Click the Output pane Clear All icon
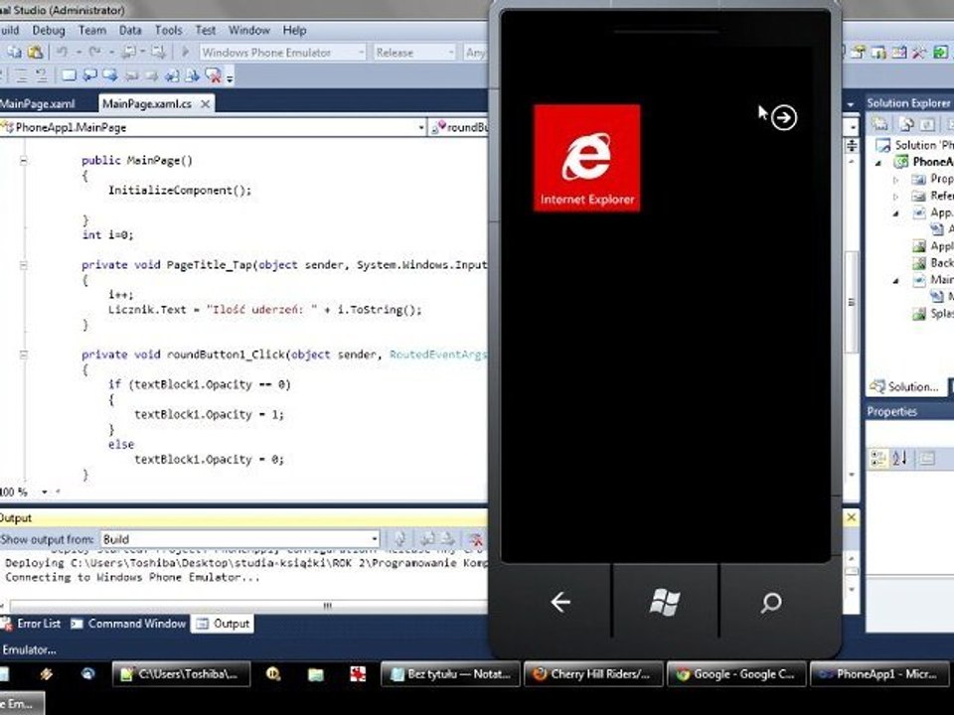 pos(475,538)
